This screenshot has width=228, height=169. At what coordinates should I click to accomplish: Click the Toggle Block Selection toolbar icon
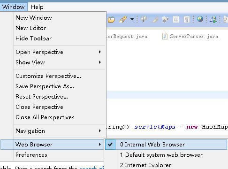tap(176, 20)
